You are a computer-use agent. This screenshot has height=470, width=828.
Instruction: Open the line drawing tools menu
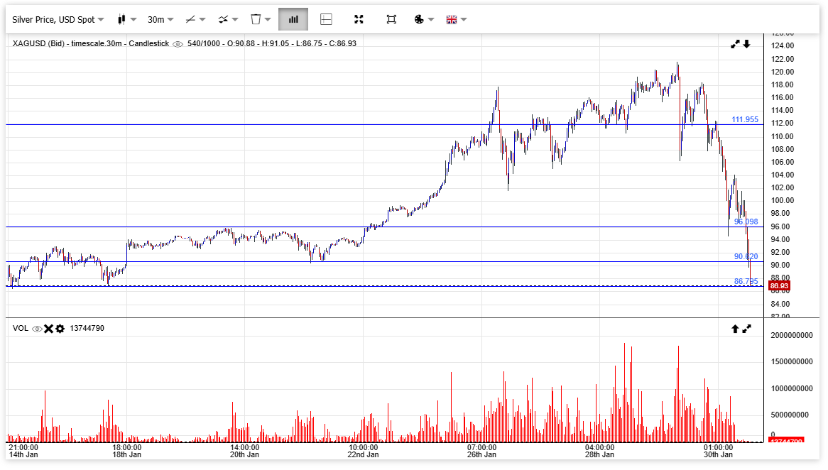click(x=195, y=19)
